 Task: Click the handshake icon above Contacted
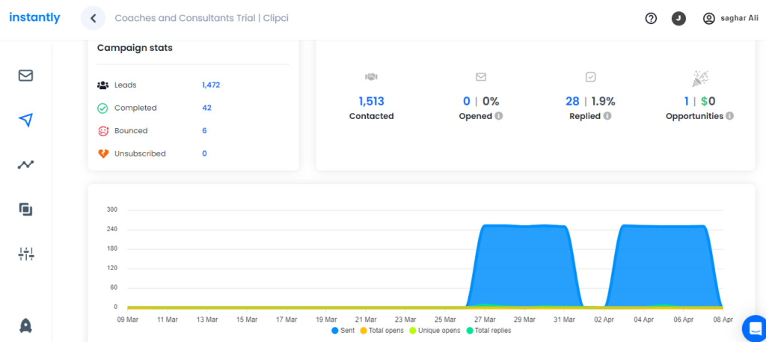(x=371, y=76)
